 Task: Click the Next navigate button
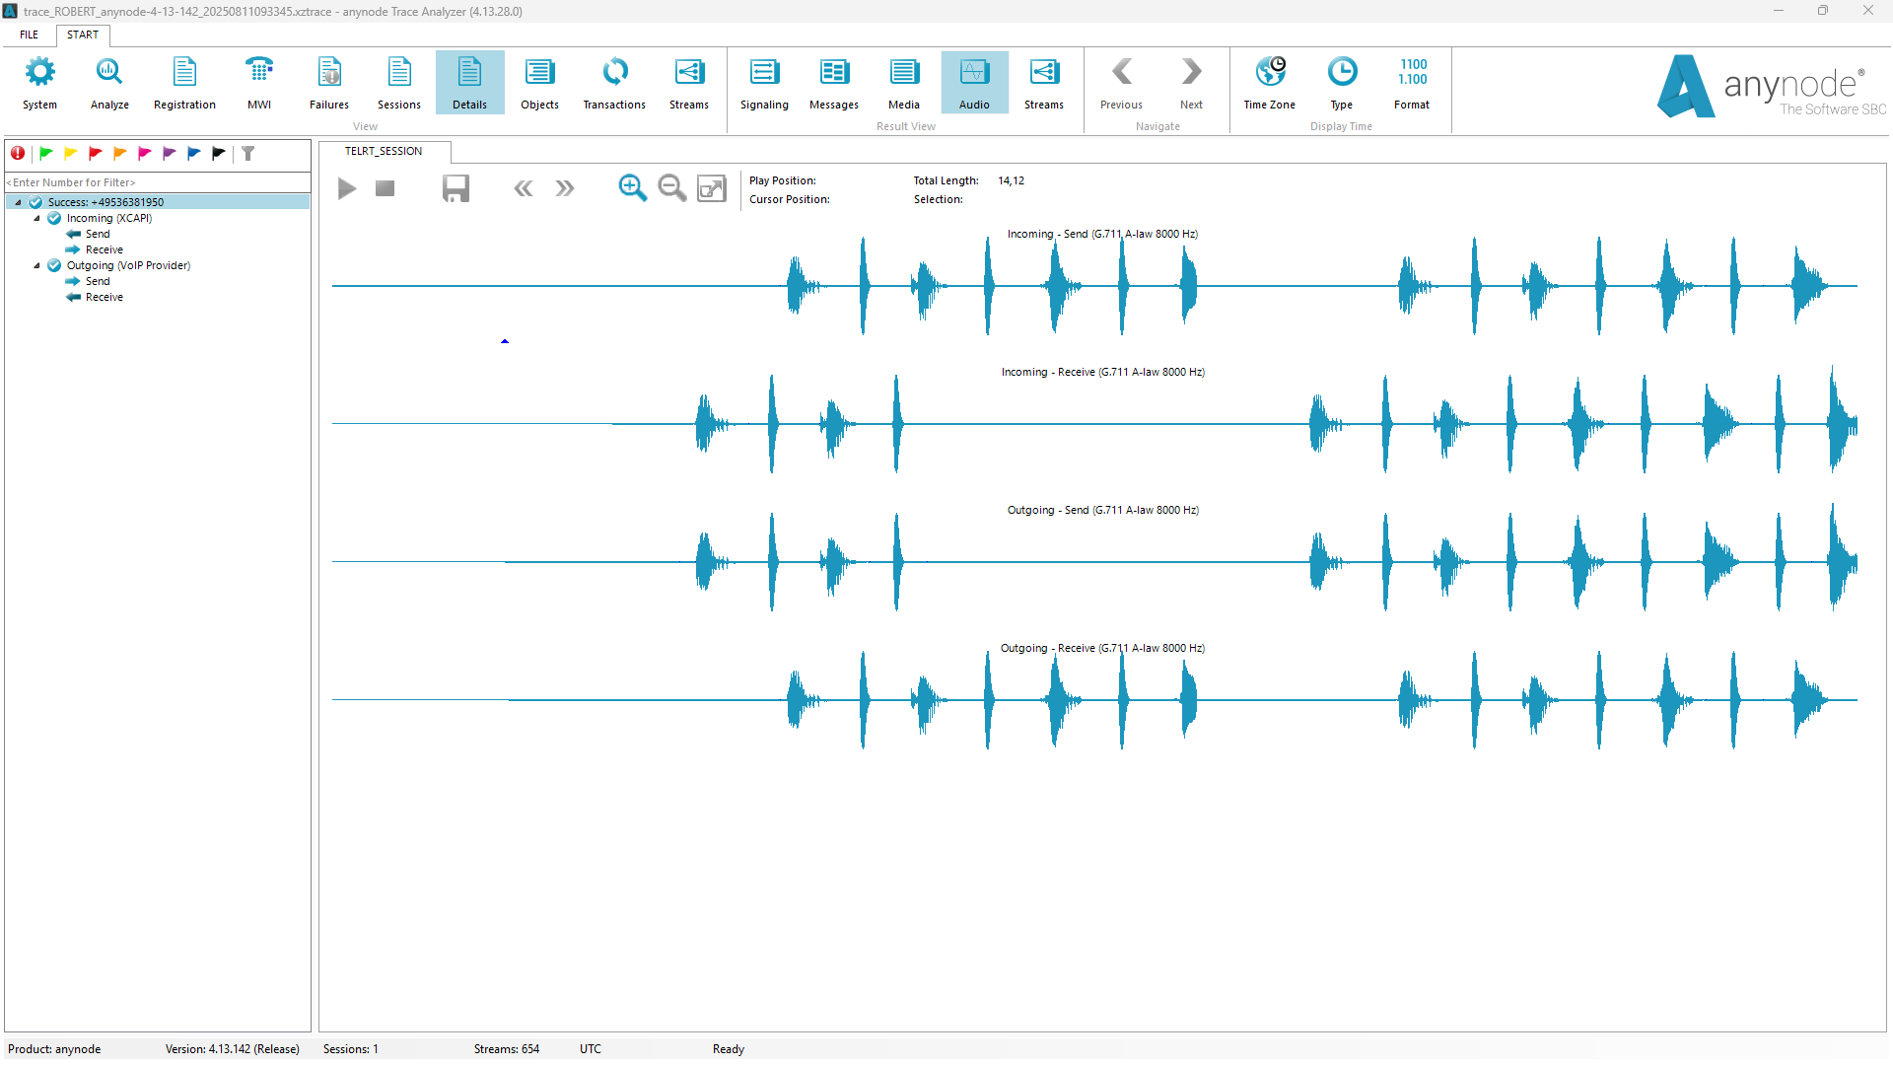[x=1191, y=83]
